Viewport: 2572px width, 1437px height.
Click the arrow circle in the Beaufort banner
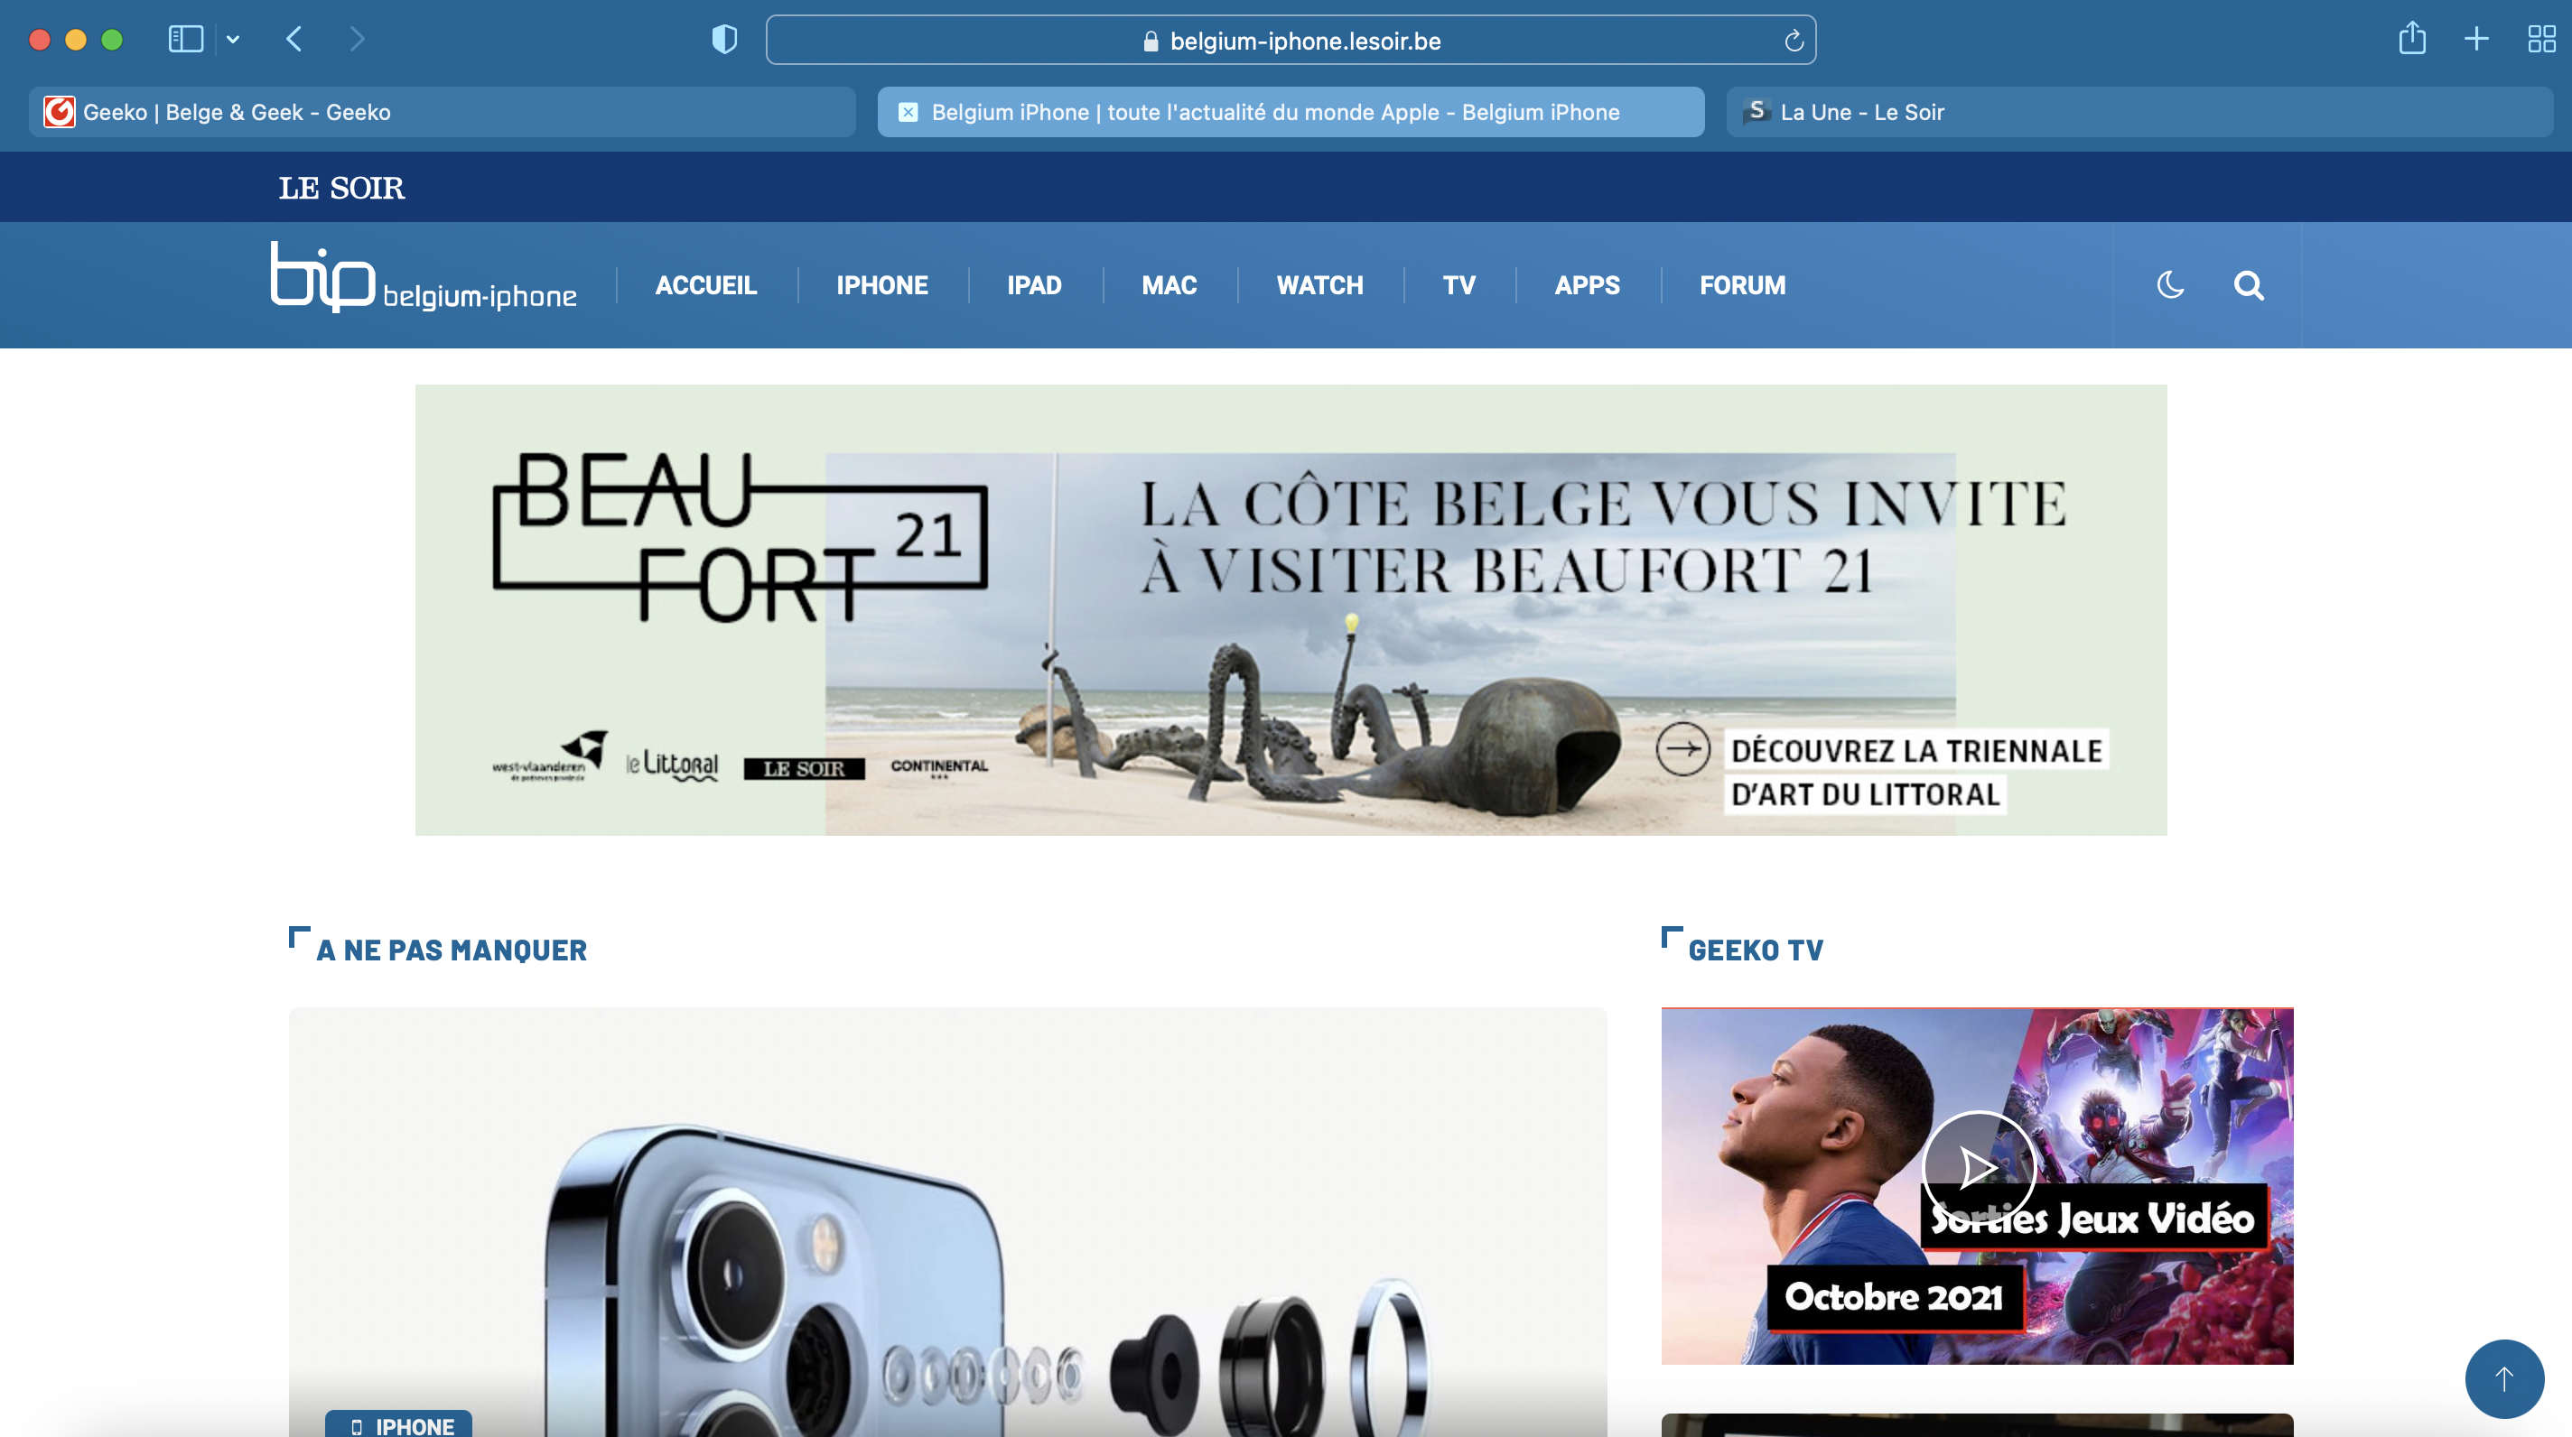[x=1682, y=748]
